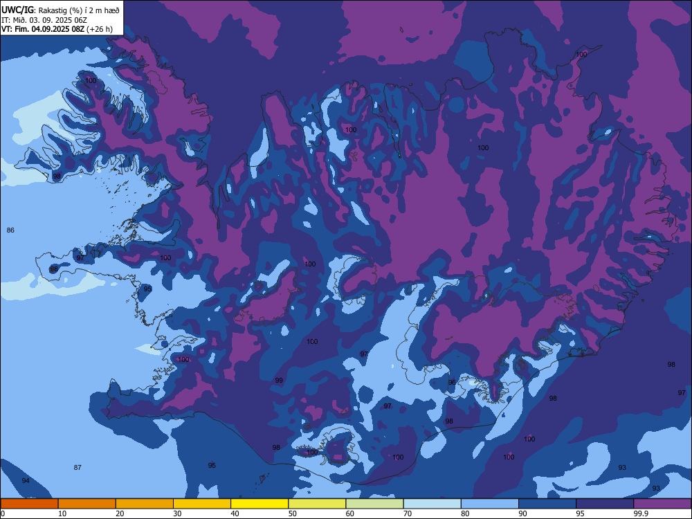The image size is (692, 519).
Task: Click the "60" tick label on the scale
Action: pyautogui.click(x=350, y=513)
